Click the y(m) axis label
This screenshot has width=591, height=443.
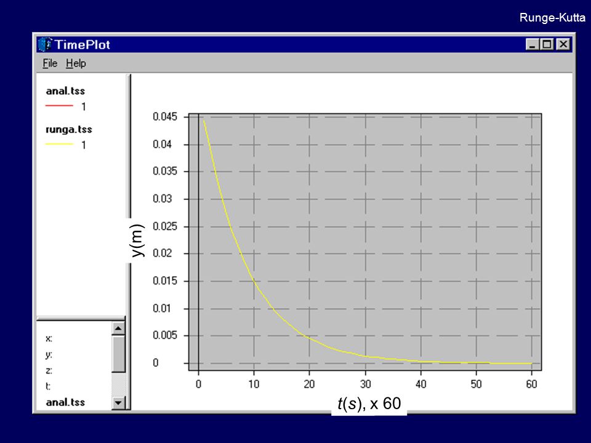tap(137, 241)
